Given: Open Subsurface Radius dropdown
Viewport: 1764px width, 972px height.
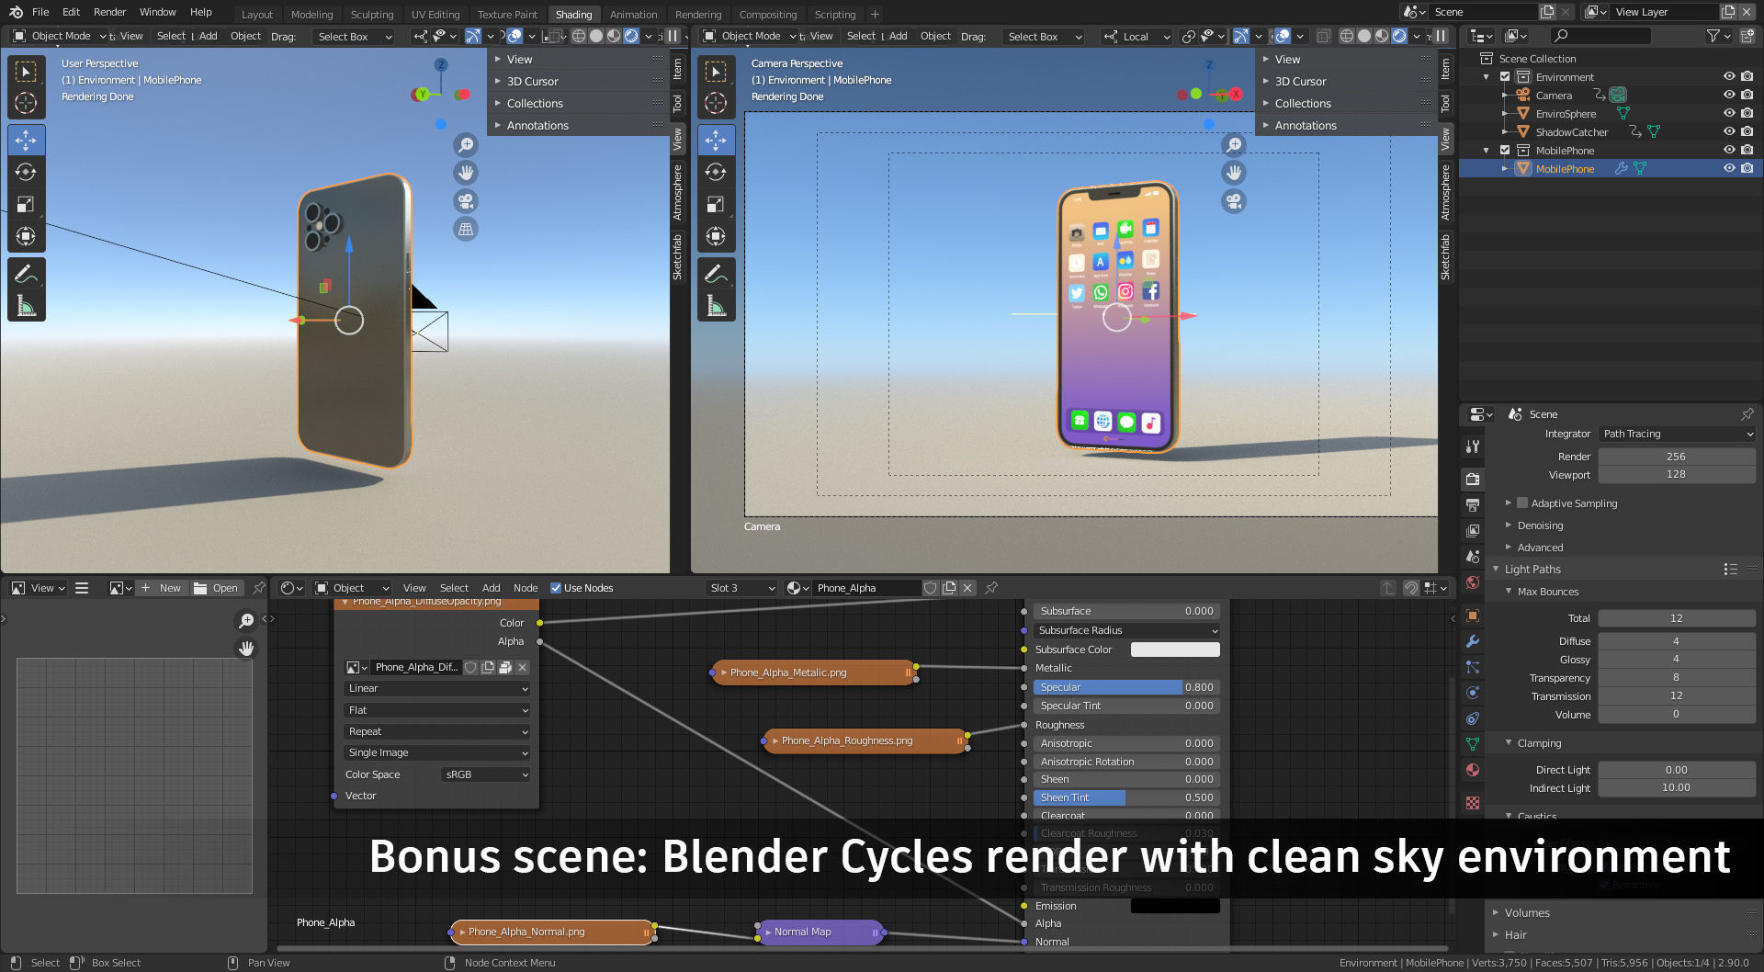Looking at the screenshot, I should pos(1126,630).
